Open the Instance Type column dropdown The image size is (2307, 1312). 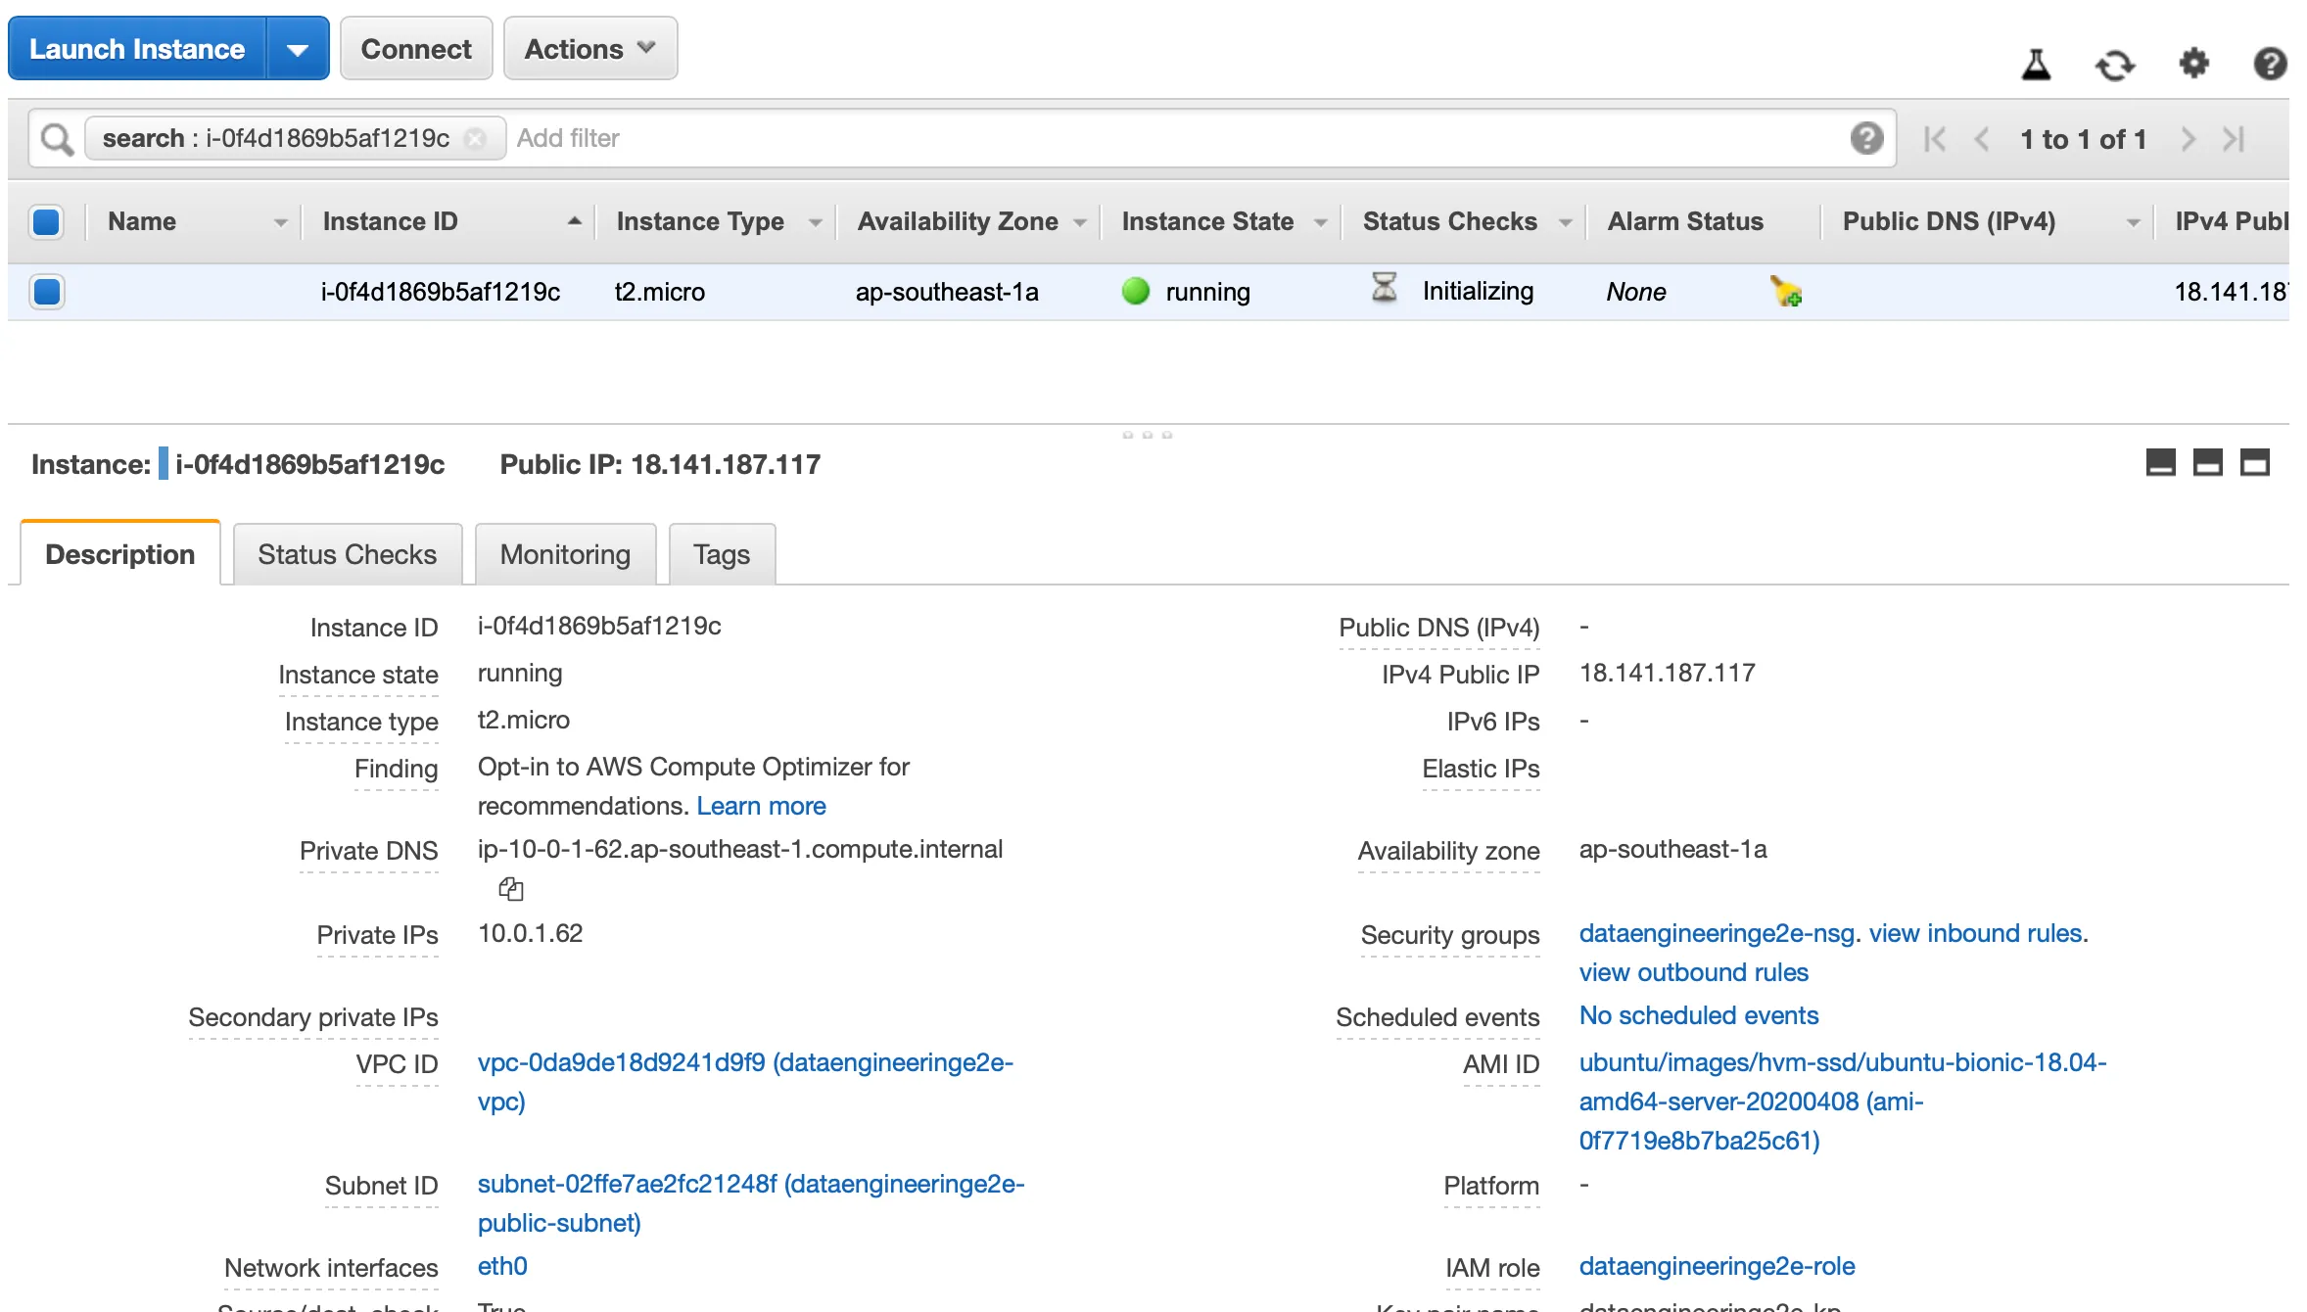coord(815,223)
